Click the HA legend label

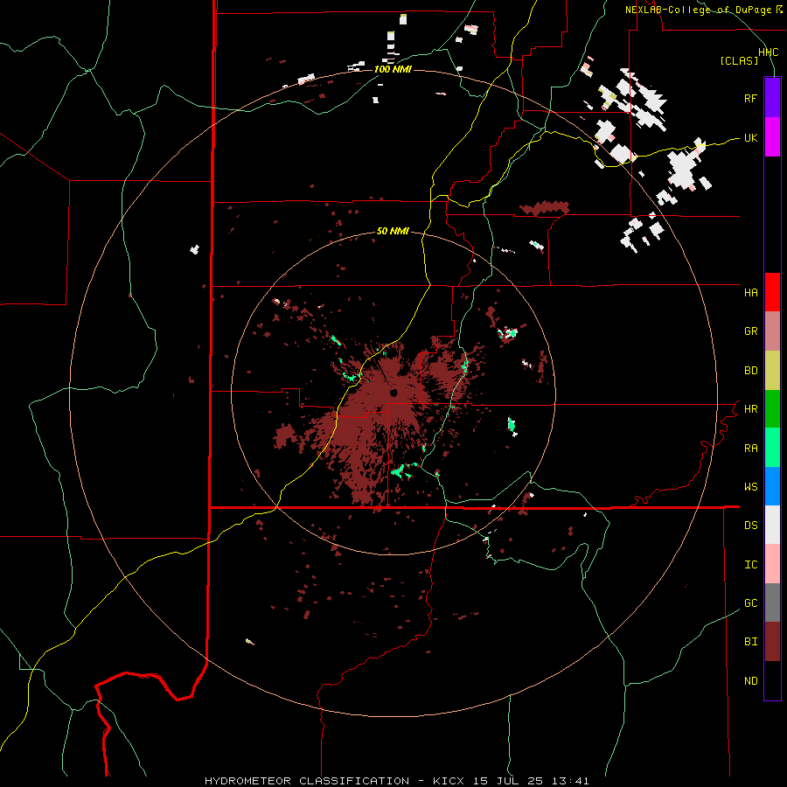tap(750, 292)
